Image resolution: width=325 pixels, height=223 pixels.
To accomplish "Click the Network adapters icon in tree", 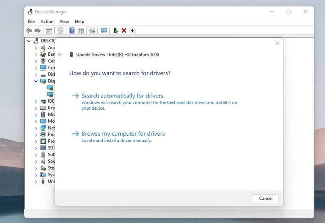I will click(x=43, y=128).
